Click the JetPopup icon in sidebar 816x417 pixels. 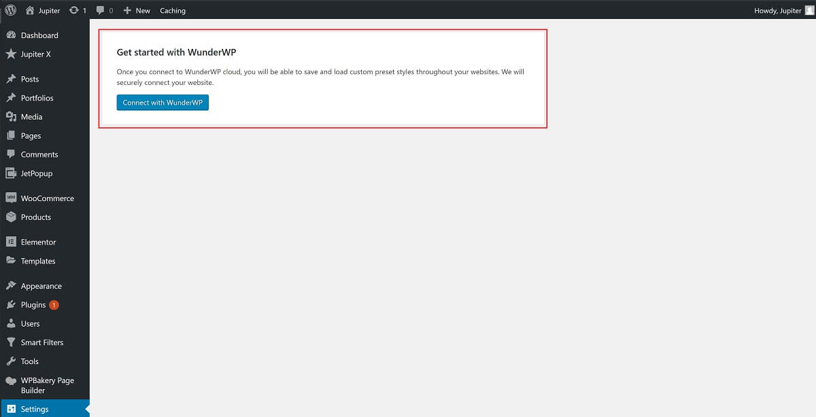[11, 173]
